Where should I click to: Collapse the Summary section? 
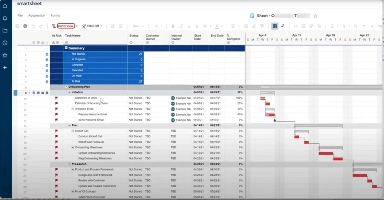point(66,48)
